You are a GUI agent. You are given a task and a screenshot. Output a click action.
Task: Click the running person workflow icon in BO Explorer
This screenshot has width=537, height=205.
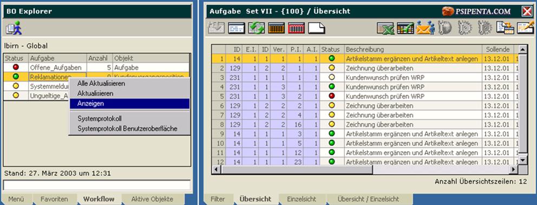14,28
